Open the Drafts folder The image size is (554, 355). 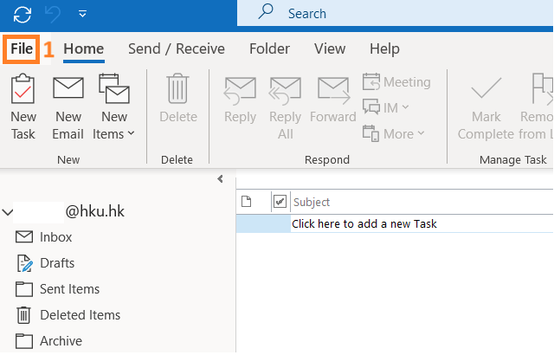click(46, 263)
